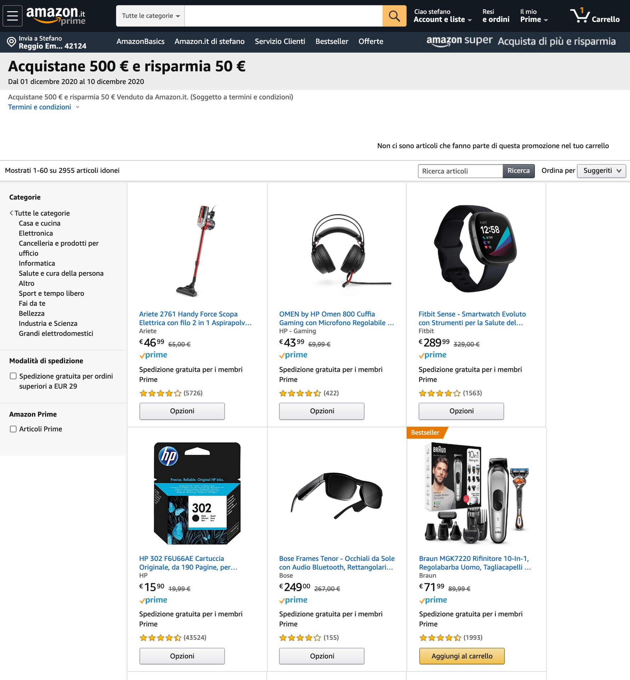The image size is (630, 680).
Task: Click the orange search magnifier icon
Action: coord(394,16)
